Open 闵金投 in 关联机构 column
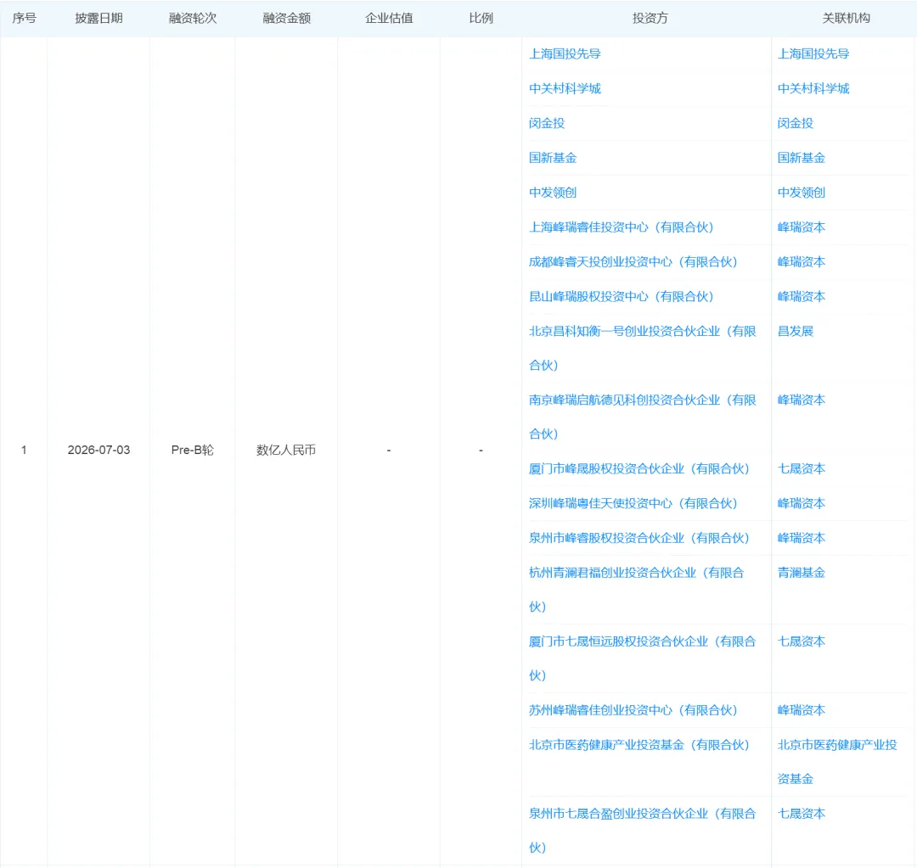Screen dimensions: 917x868 (796, 123)
